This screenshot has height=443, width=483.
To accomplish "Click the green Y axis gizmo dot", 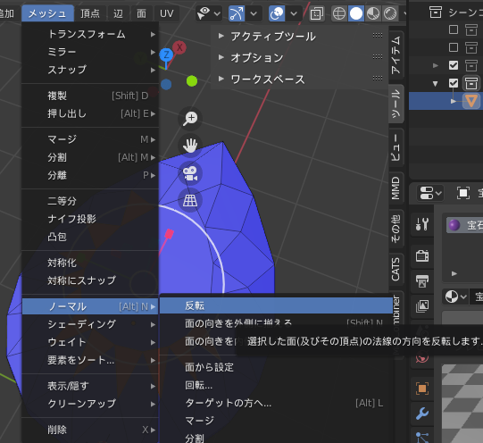I will 192,81.
